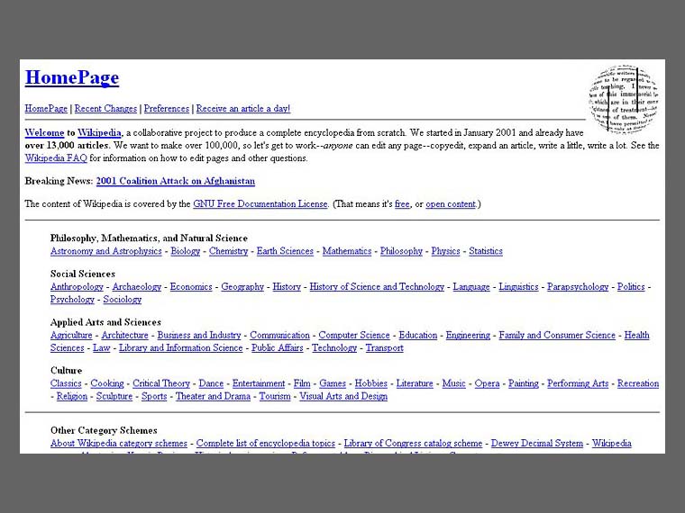Open Critical Theory link
Image resolution: width=685 pixels, height=513 pixels.
tap(161, 383)
